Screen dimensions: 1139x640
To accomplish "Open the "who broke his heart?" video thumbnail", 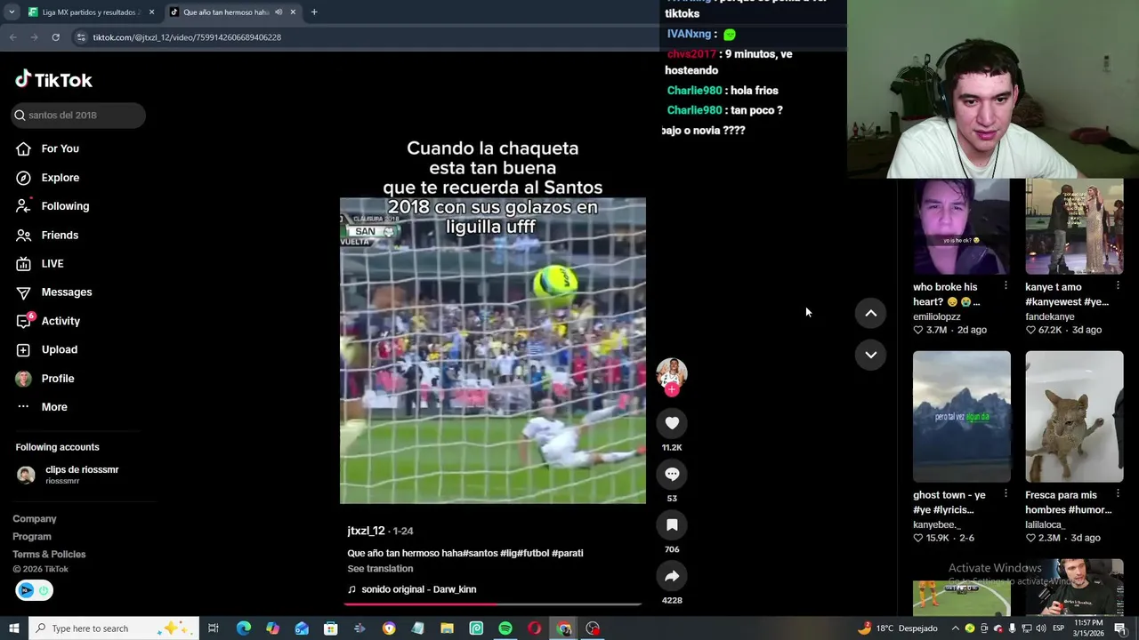I will (962, 227).
